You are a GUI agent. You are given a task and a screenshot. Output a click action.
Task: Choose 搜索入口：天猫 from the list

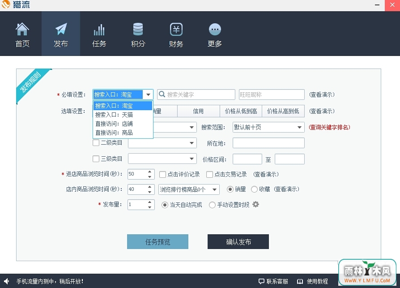[x=123, y=115]
